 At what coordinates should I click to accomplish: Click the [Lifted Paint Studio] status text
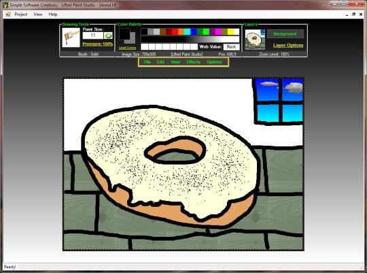pyautogui.click(x=187, y=54)
